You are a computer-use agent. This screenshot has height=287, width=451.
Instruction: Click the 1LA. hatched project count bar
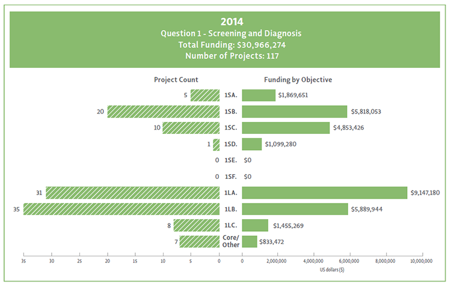point(132,193)
